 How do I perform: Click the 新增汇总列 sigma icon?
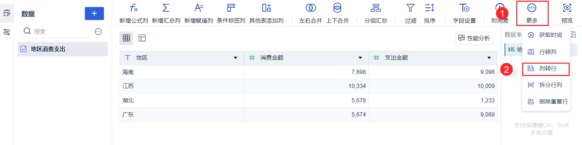click(166, 8)
